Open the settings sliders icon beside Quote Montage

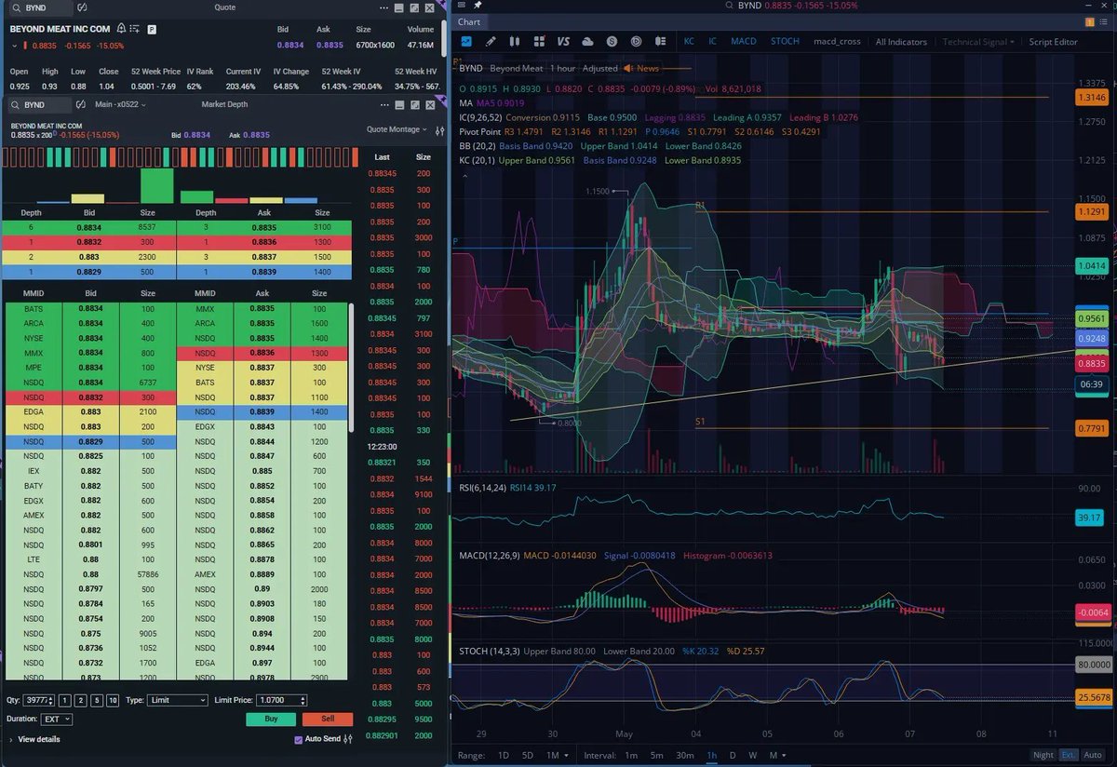[437, 129]
